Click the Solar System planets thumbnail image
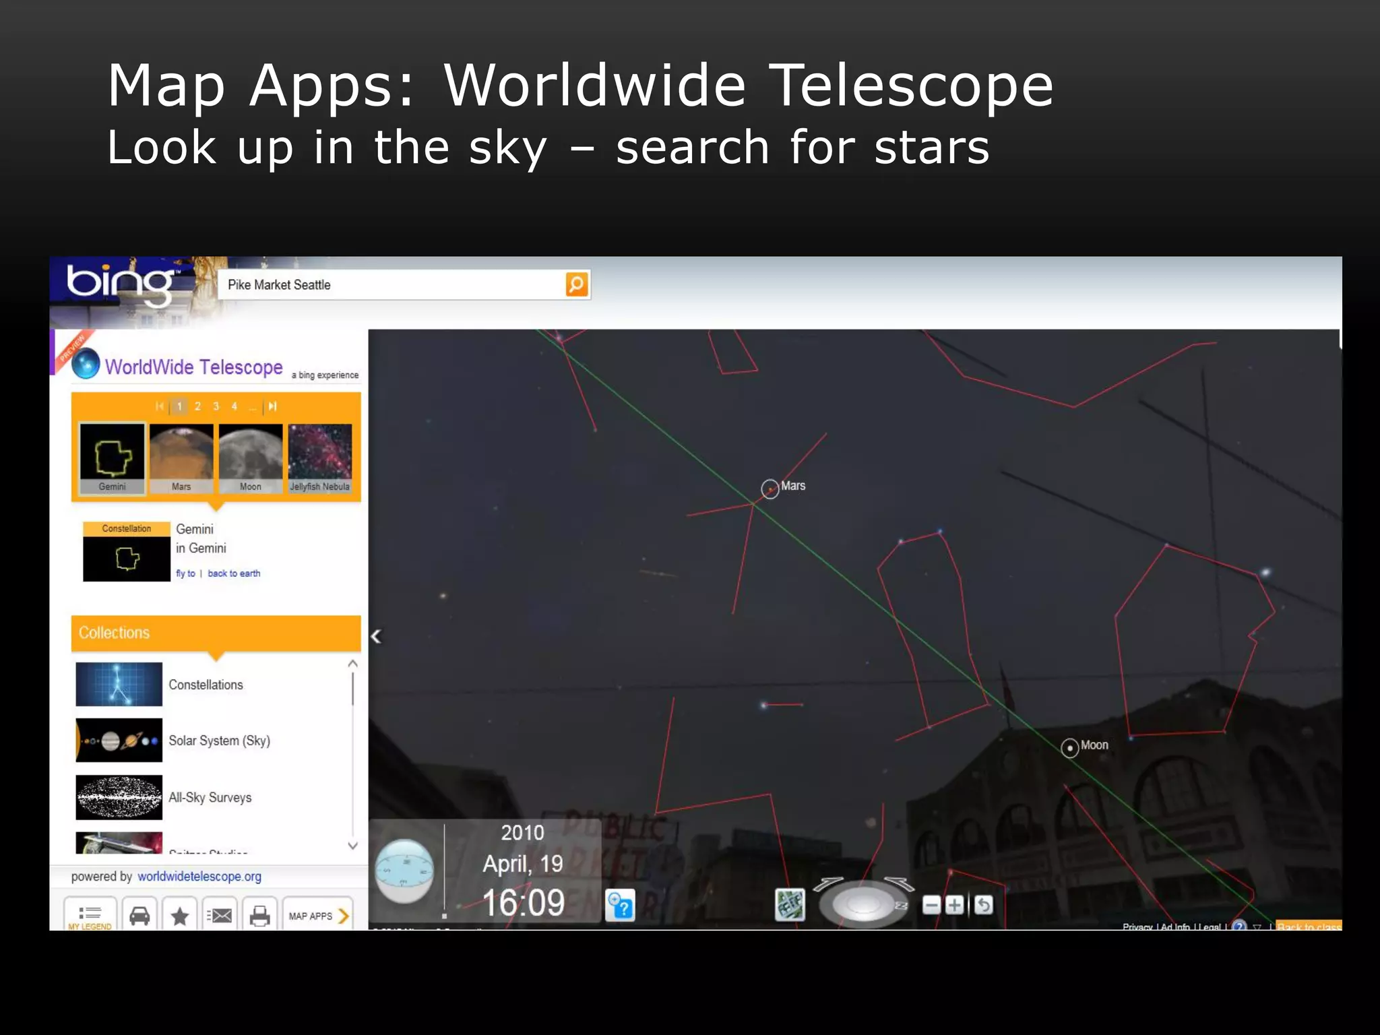Screen dimensions: 1380x1035 (119, 740)
